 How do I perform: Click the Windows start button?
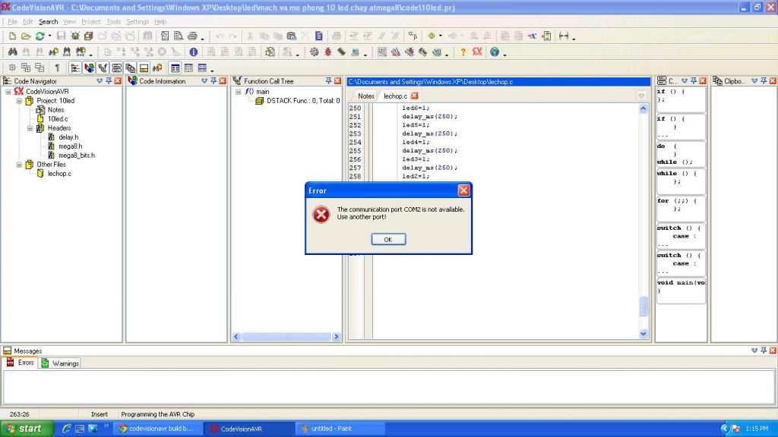click(27, 429)
